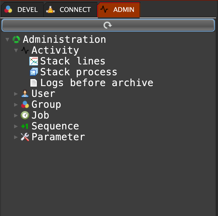Click the Logs before archive document icon

point(34,83)
